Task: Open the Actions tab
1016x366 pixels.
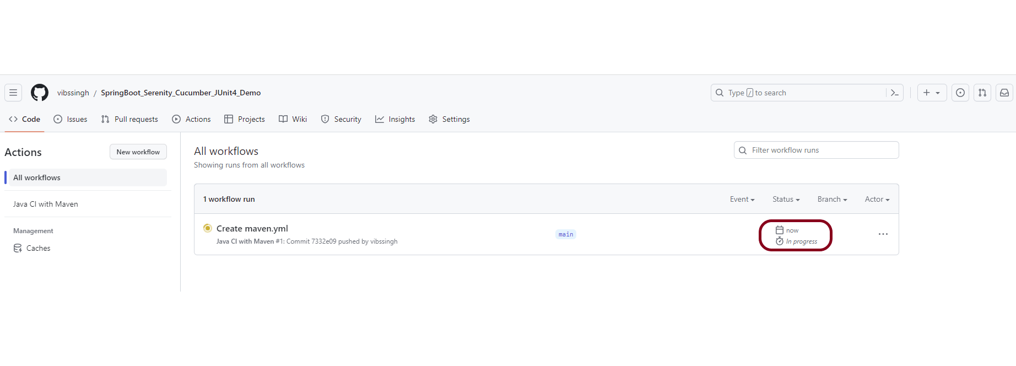Action: [191, 119]
